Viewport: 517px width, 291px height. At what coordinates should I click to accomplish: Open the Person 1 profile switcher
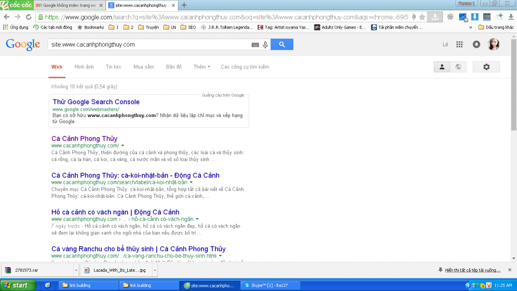point(466,4)
